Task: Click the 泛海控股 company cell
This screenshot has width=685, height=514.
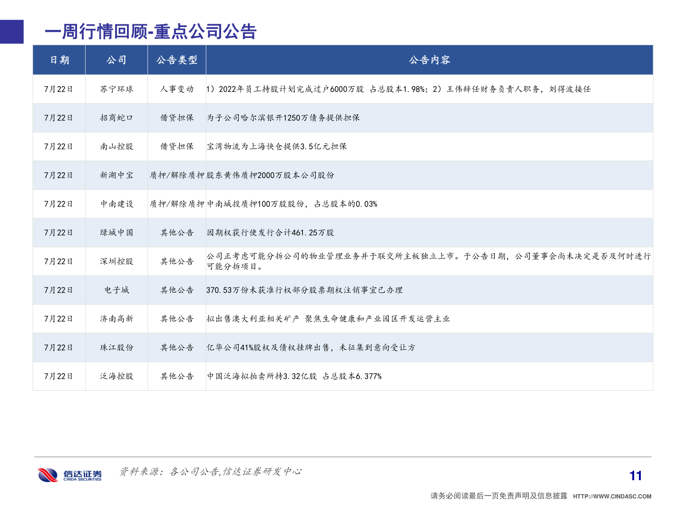Action: point(116,376)
